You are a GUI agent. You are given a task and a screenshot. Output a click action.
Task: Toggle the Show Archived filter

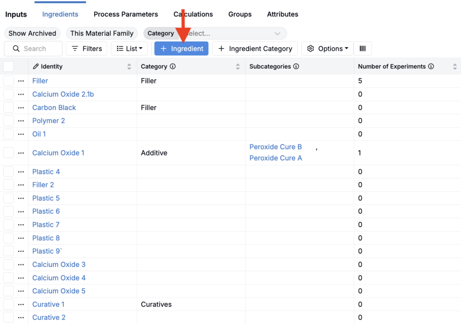click(x=32, y=33)
